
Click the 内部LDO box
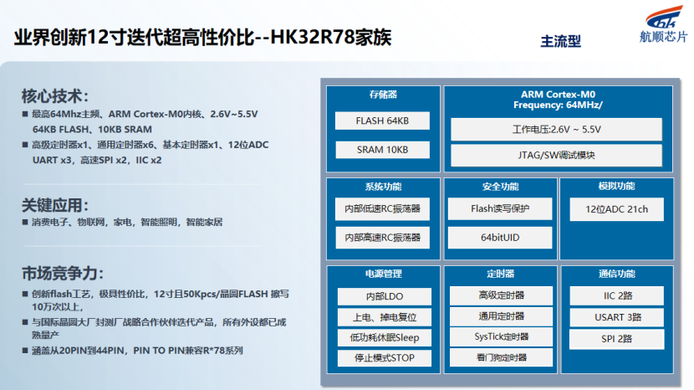click(x=385, y=296)
